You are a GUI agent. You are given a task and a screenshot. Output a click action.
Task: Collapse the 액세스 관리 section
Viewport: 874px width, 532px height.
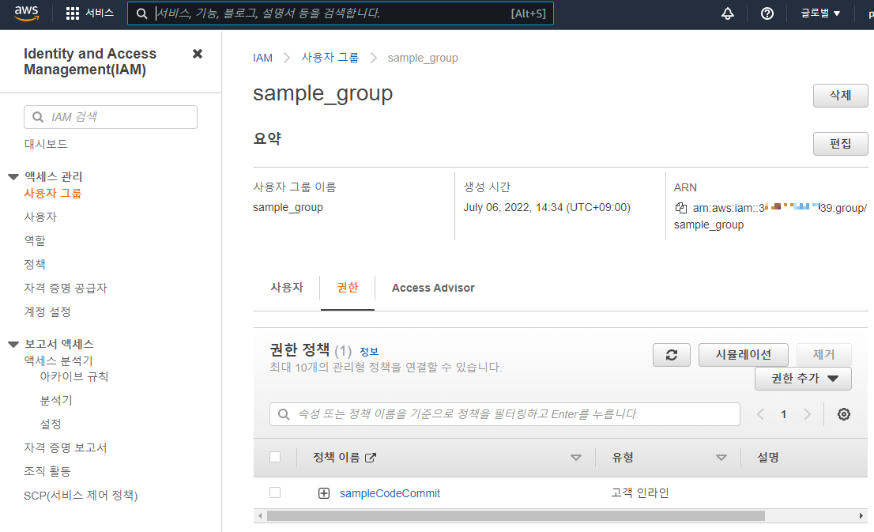click(13, 177)
